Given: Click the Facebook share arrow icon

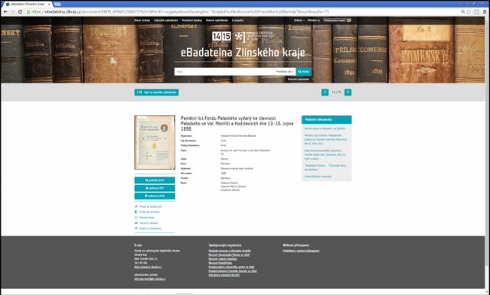Looking at the screenshot, I should click(136, 229).
